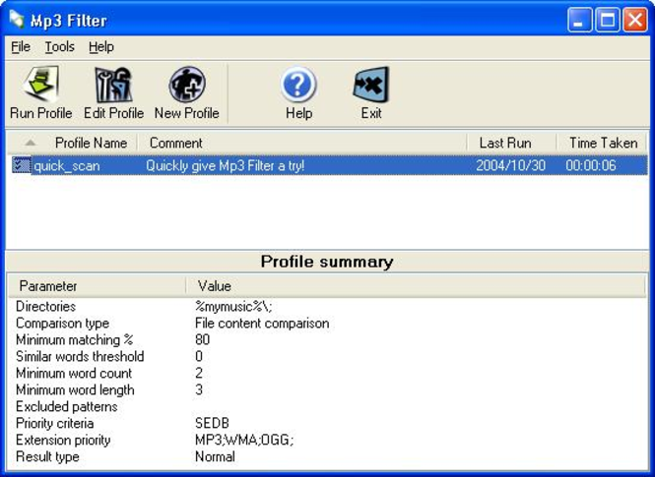Toggle the quick_scan profile checkbox

tap(21, 164)
